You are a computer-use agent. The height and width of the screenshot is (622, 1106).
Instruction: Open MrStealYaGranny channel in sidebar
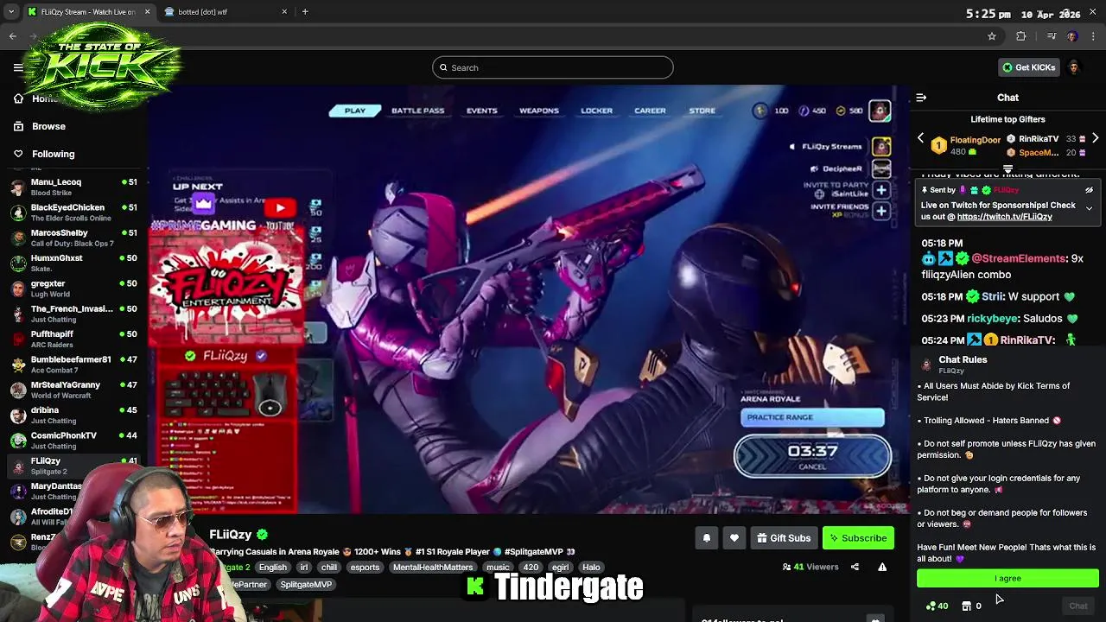click(73, 390)
